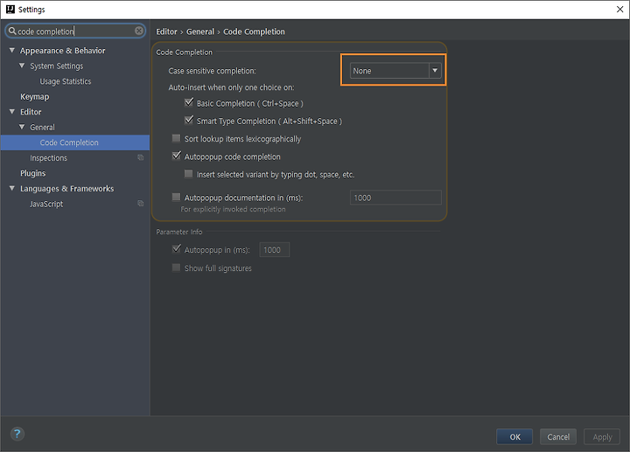Focus the code completion search input

75,31
